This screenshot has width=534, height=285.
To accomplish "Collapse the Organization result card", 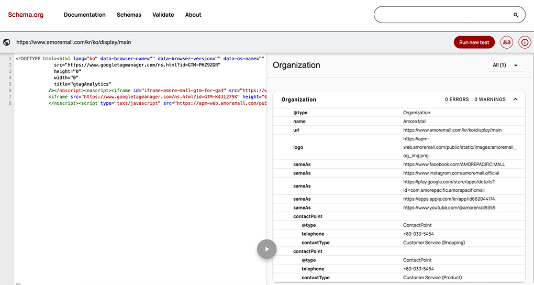I will point(515,100).
